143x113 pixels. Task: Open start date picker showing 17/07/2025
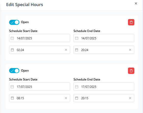(40, 87)
